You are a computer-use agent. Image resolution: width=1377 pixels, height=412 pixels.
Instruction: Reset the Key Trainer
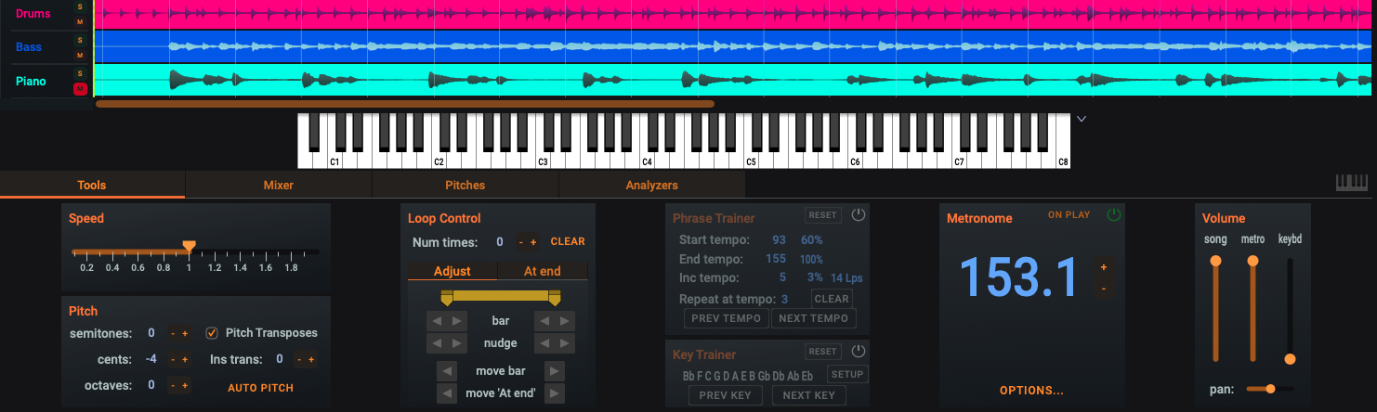[822, 352]
